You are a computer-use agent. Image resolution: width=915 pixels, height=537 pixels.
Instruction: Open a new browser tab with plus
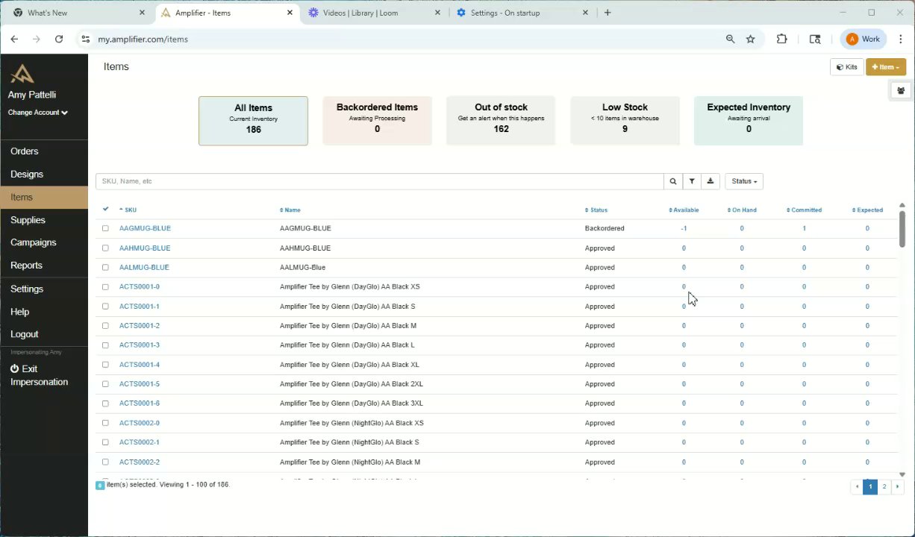click(x=608, y=13)
